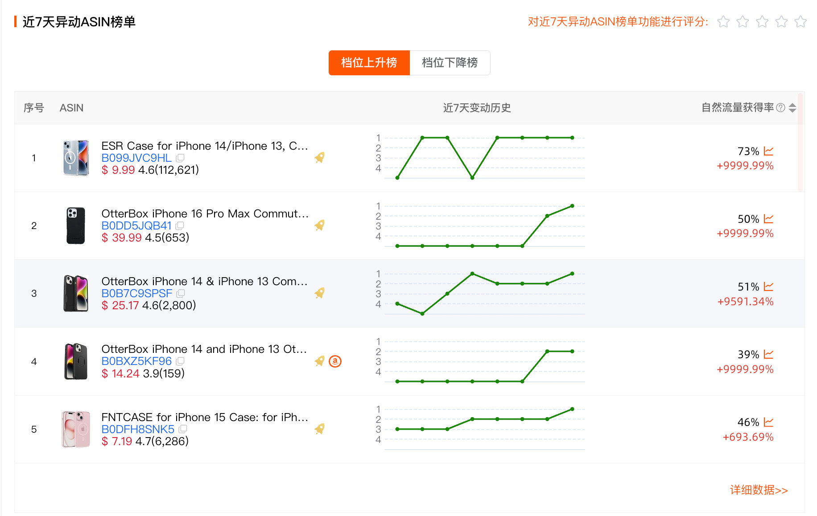Open trend chart icon beside 51%
This screenshot has height=516, width=817.
pos(768,287)
